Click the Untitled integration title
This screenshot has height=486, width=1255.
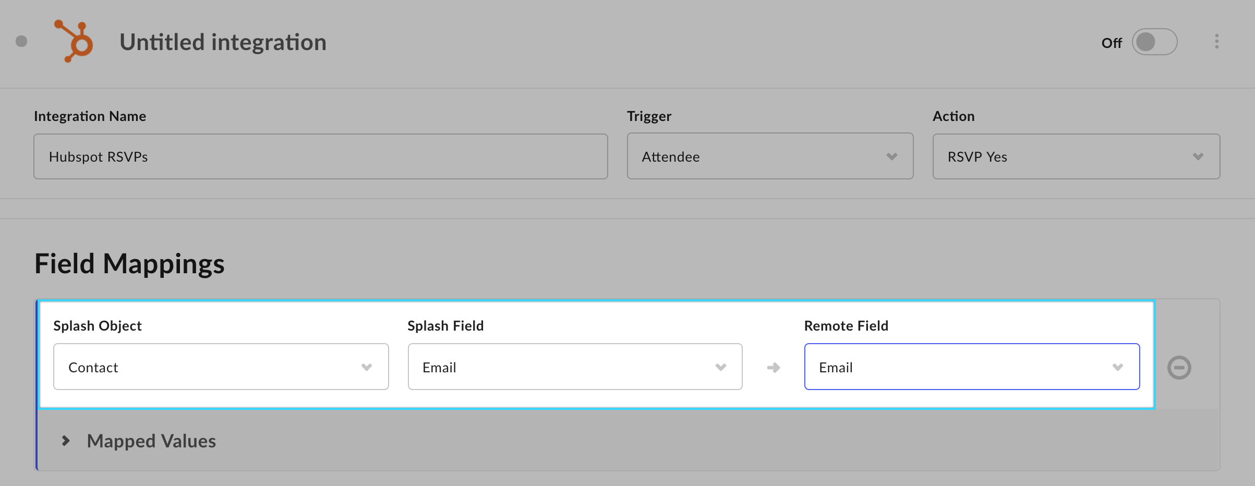pyautogui.click(x=223, y=42)
